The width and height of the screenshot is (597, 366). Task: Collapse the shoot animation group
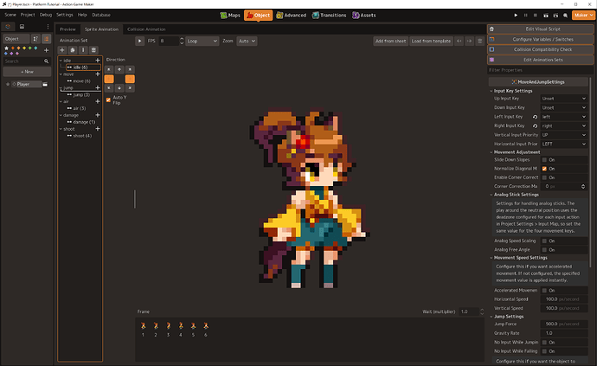point(61,129)
